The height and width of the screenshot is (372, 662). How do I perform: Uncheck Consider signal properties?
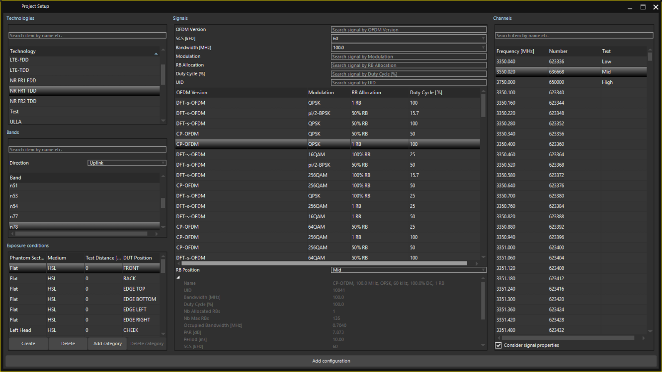point(498,345)
